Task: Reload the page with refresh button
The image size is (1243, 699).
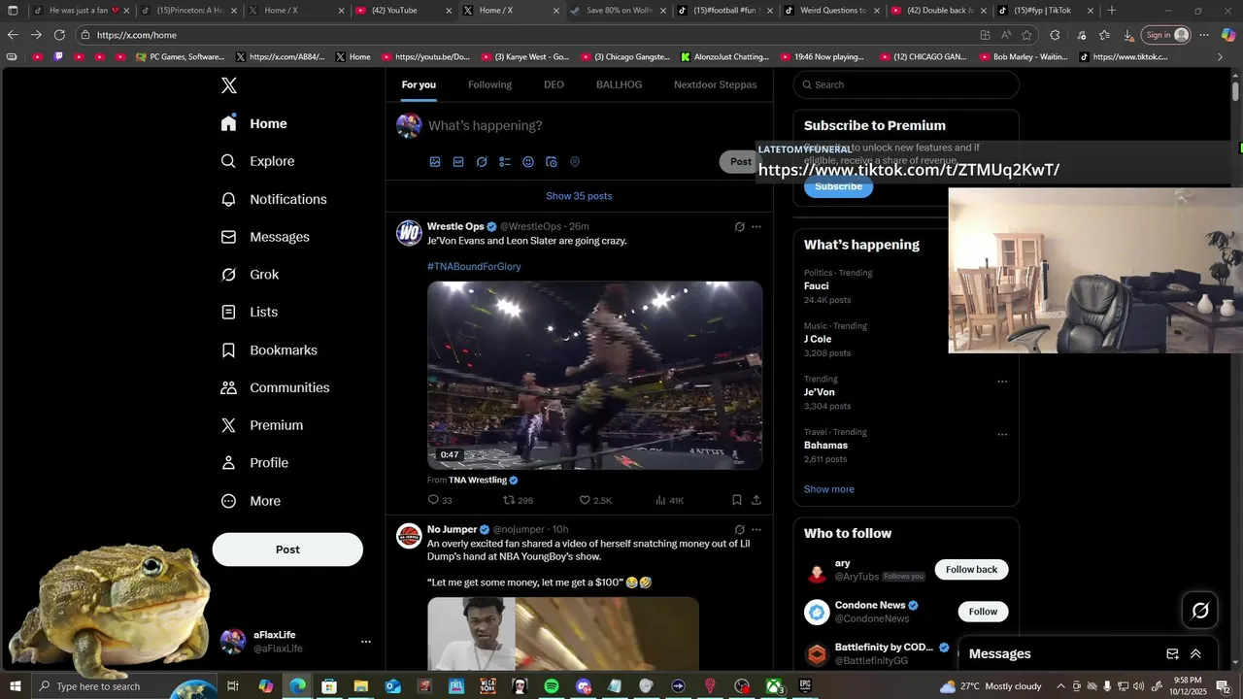Action: pos(59,35)
